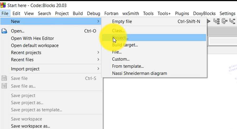Click the Code::Blocks application icon
This screenshot has height=129, width=237.
coord(3,5)
